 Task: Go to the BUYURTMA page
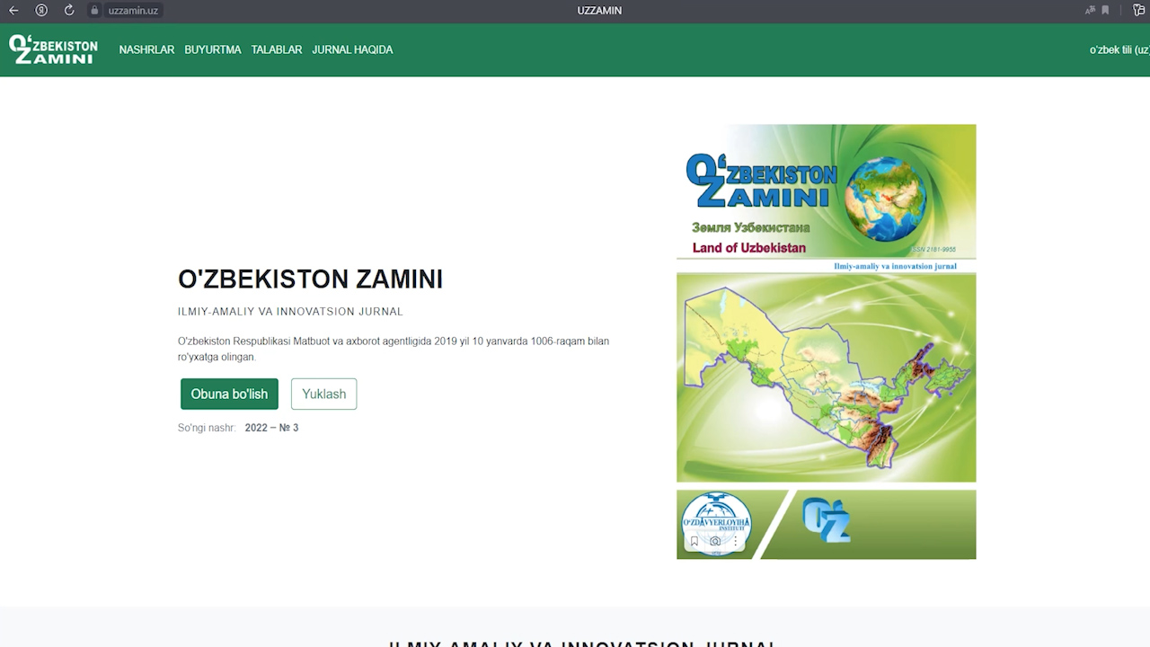point(213,50)
